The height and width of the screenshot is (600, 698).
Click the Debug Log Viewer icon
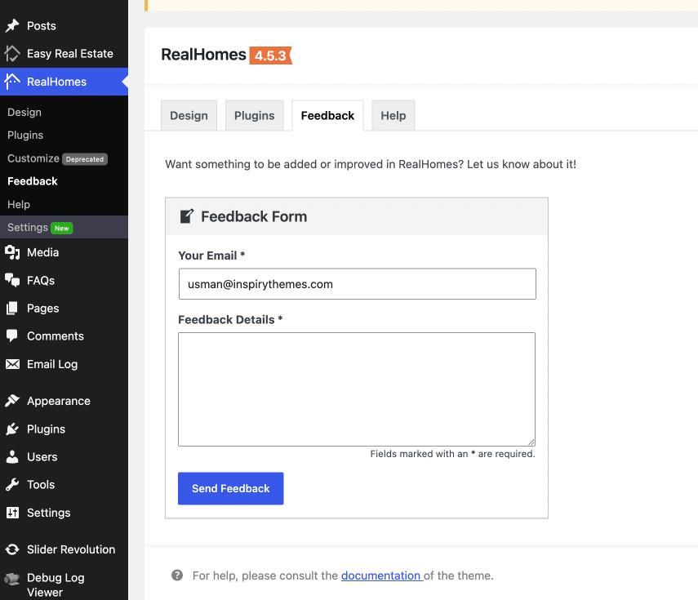pyautogui.click(x=12, y=579)
